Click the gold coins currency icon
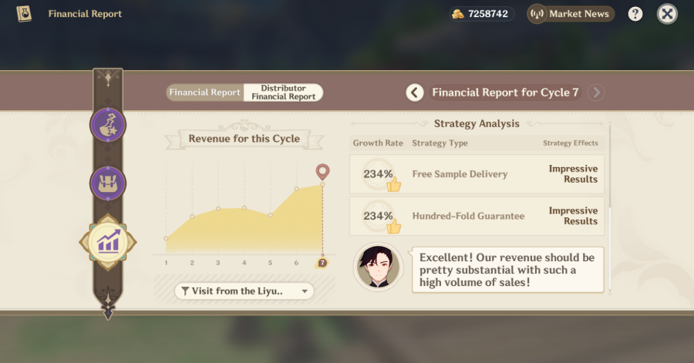The width and height of the screenshot is (694, 363). [458, 14]
